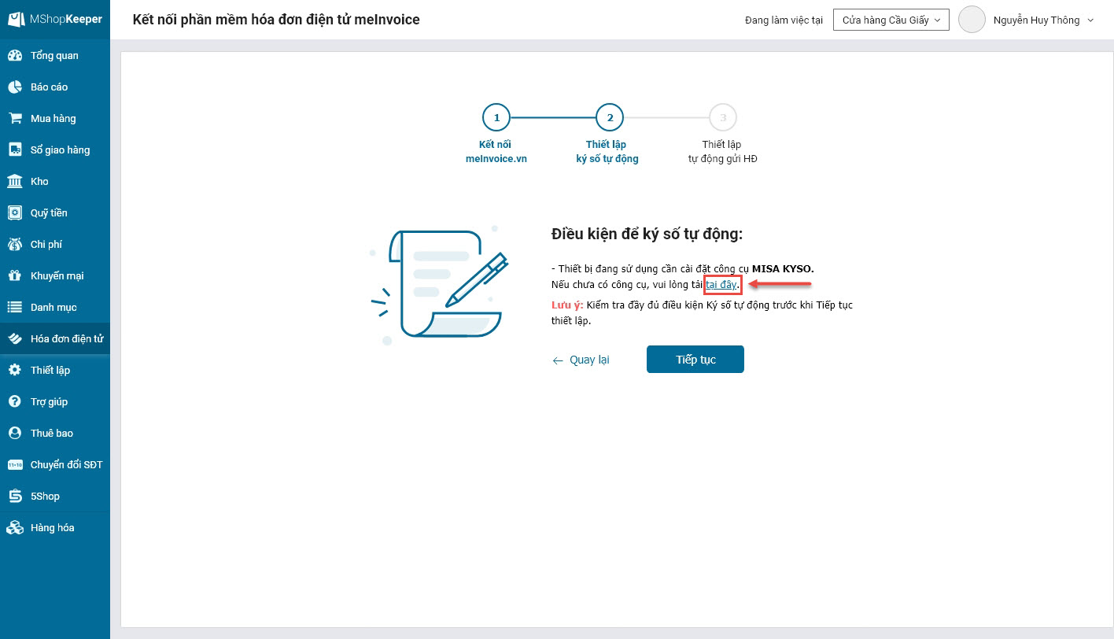The image size is (1114, 639).
Task: Open the Báo cáo pie chart icon
Action: 15,87
